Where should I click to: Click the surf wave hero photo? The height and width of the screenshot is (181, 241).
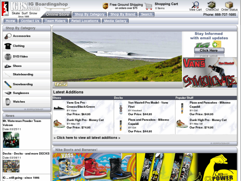tap(117, 56)
